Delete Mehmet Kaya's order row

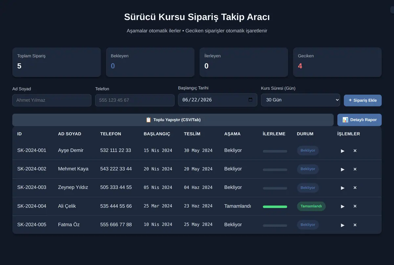(355, 169)
